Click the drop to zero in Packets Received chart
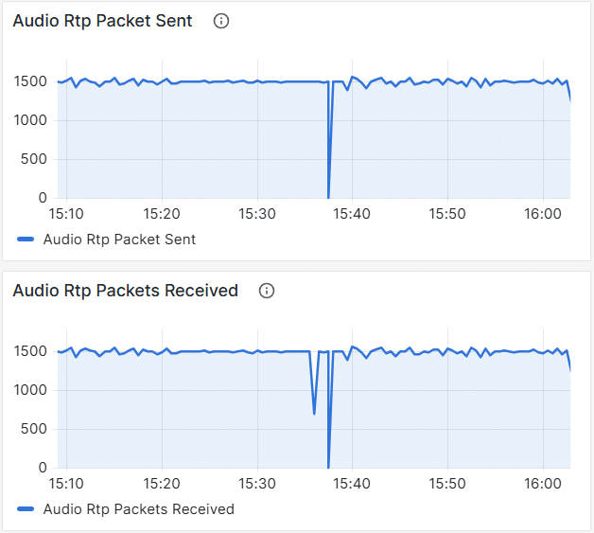Viewport: 594px width, 533px height. click(x=328, y=465)
